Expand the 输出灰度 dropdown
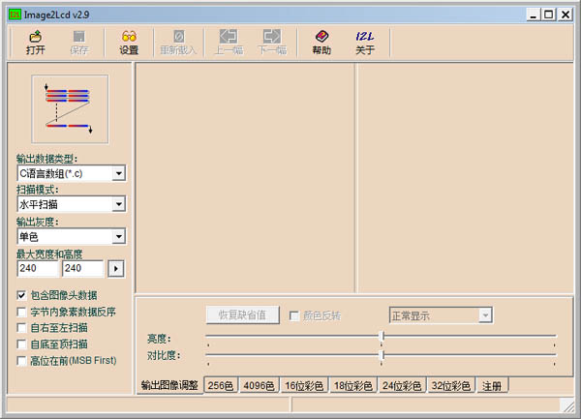Image resolution: width=581 pixels, height=419 pixels. click(x=118, y=236)
